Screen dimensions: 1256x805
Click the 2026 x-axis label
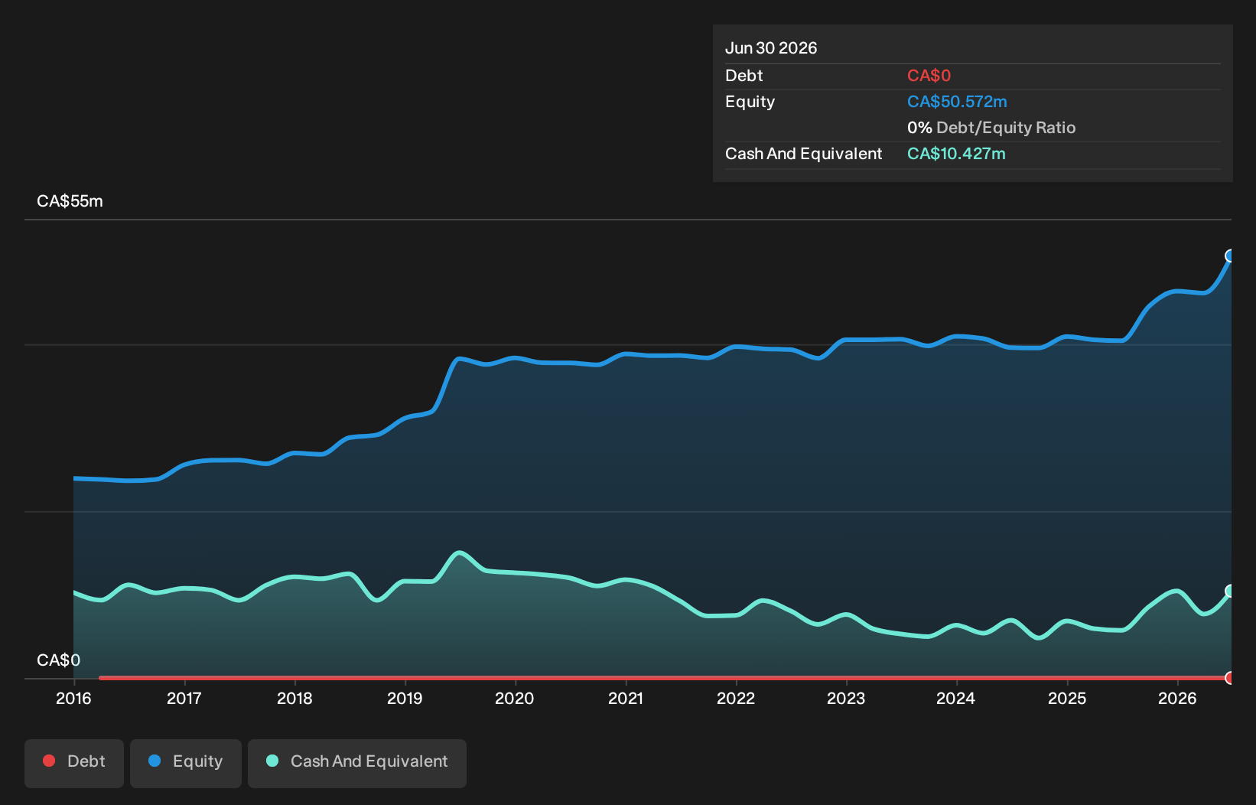click(1177, 698)
